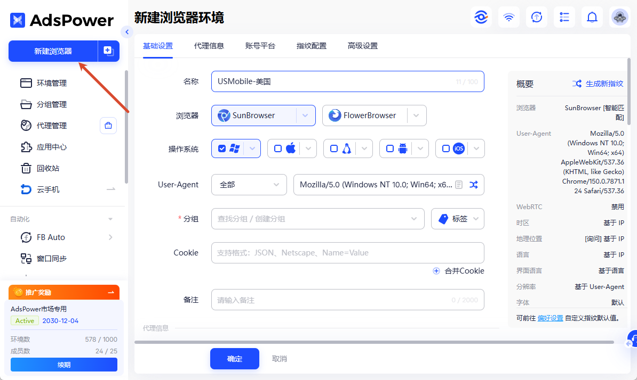
Task: Check the macOS operating system checkbox
Action: pos(278,148)
